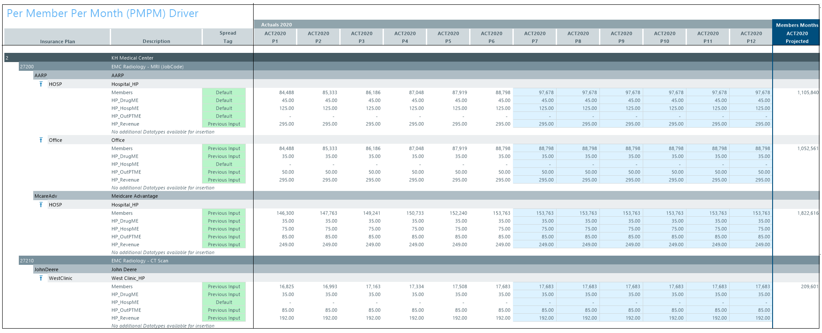The image size is (822, 333).
Task: Click the Meidcare Advantage description
Action: click(x=135, y=196)
